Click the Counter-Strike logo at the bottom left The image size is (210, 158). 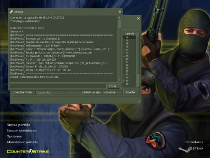coord(28,151)
